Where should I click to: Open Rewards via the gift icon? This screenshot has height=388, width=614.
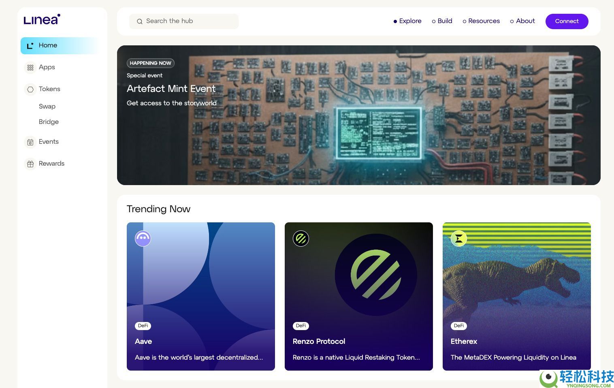30,164
